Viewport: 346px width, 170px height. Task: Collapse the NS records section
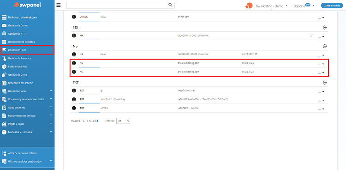324,46
